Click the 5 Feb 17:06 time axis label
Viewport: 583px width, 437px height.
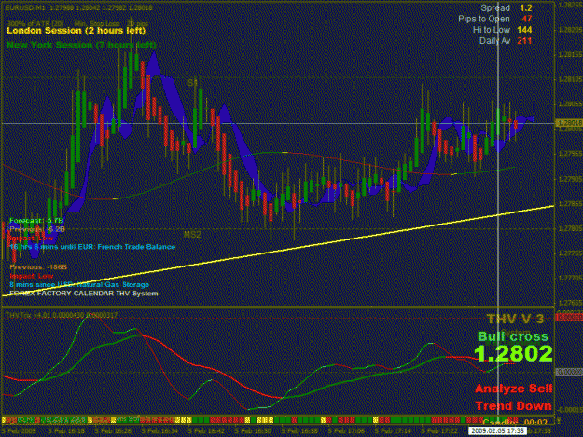click(x=347, y=431)
